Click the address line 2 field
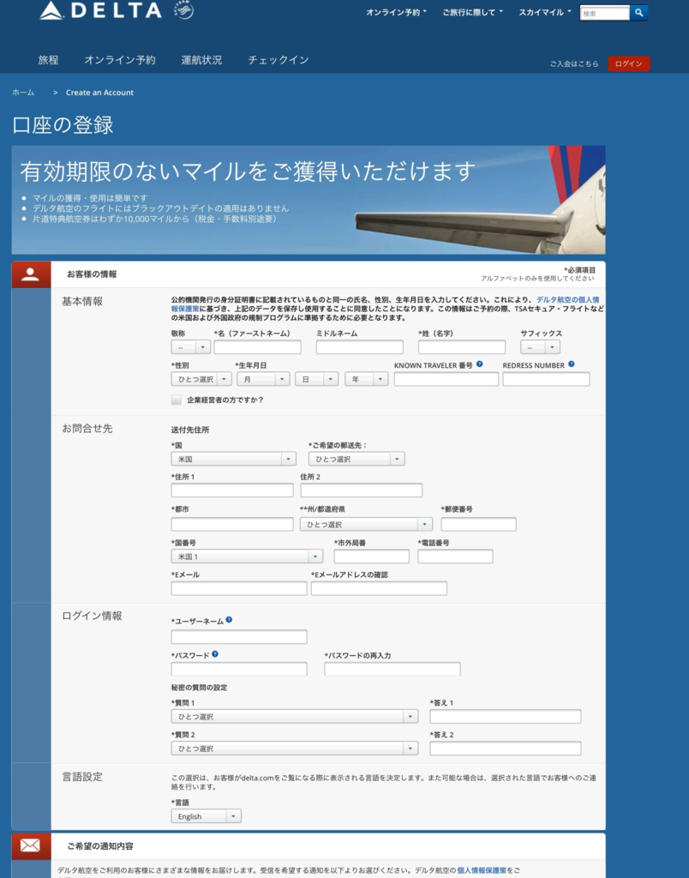 pyautogui.click(x=361, y=490)
